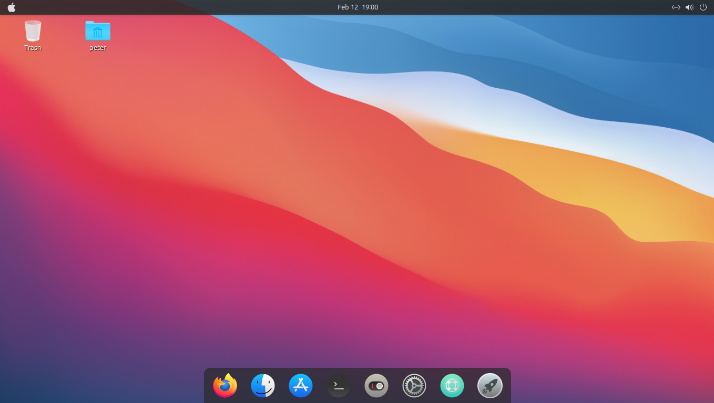Open the teal life-ring help app

point(452,385)
